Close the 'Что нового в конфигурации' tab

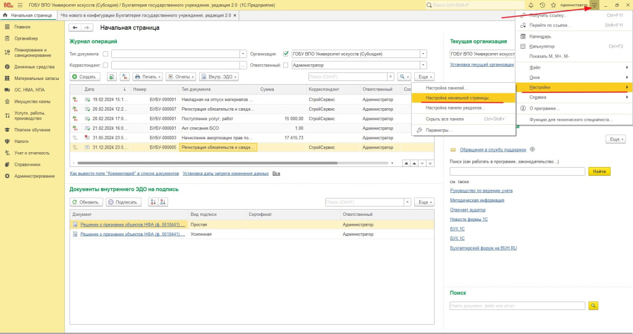click(234, 15)
